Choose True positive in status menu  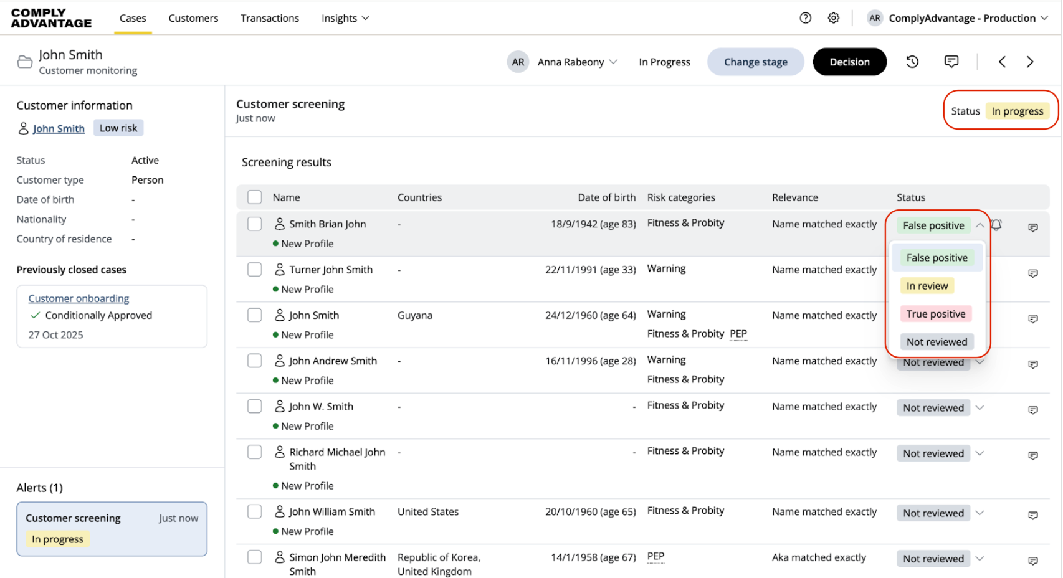click(x=935, y=314)
